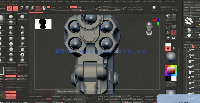
Task: Click the salmon button above the left sliders
Action: 11,76
